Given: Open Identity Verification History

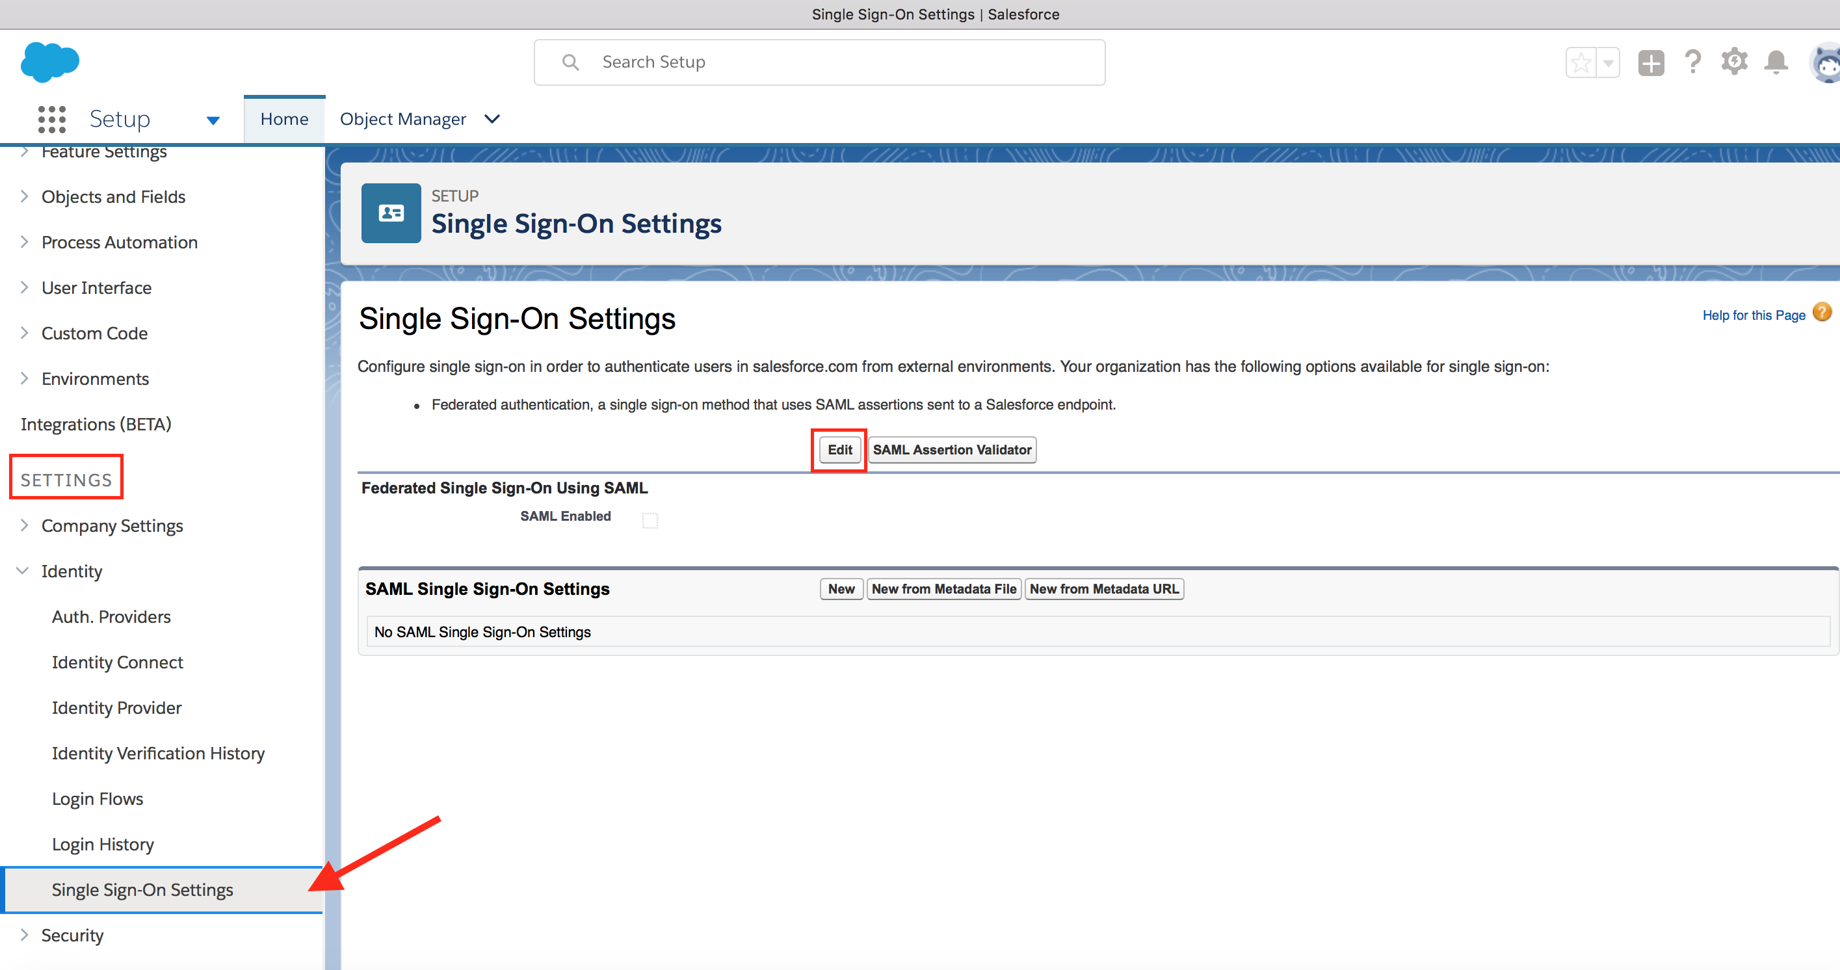Looking at the screenshot, I should pos(158,754).
